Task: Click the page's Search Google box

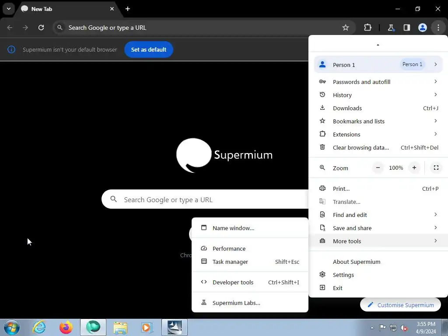Action: coord(205,199)
